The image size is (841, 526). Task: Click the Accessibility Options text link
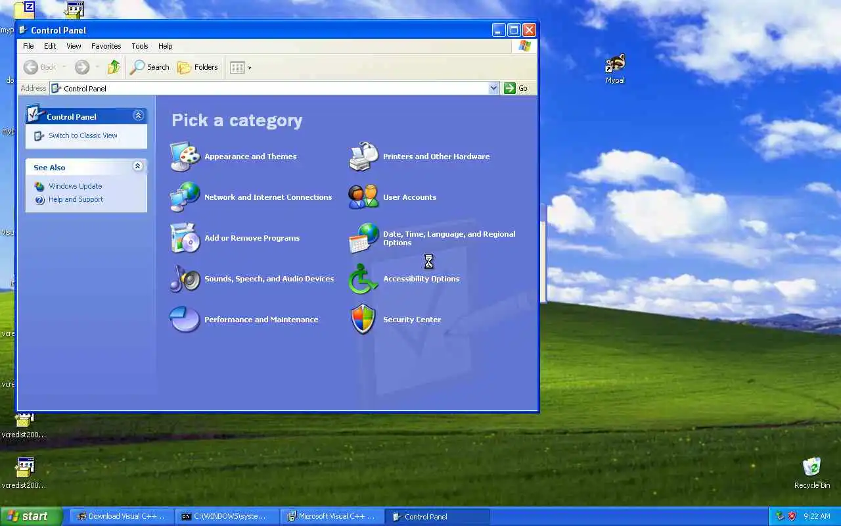[x=421, y=279]
